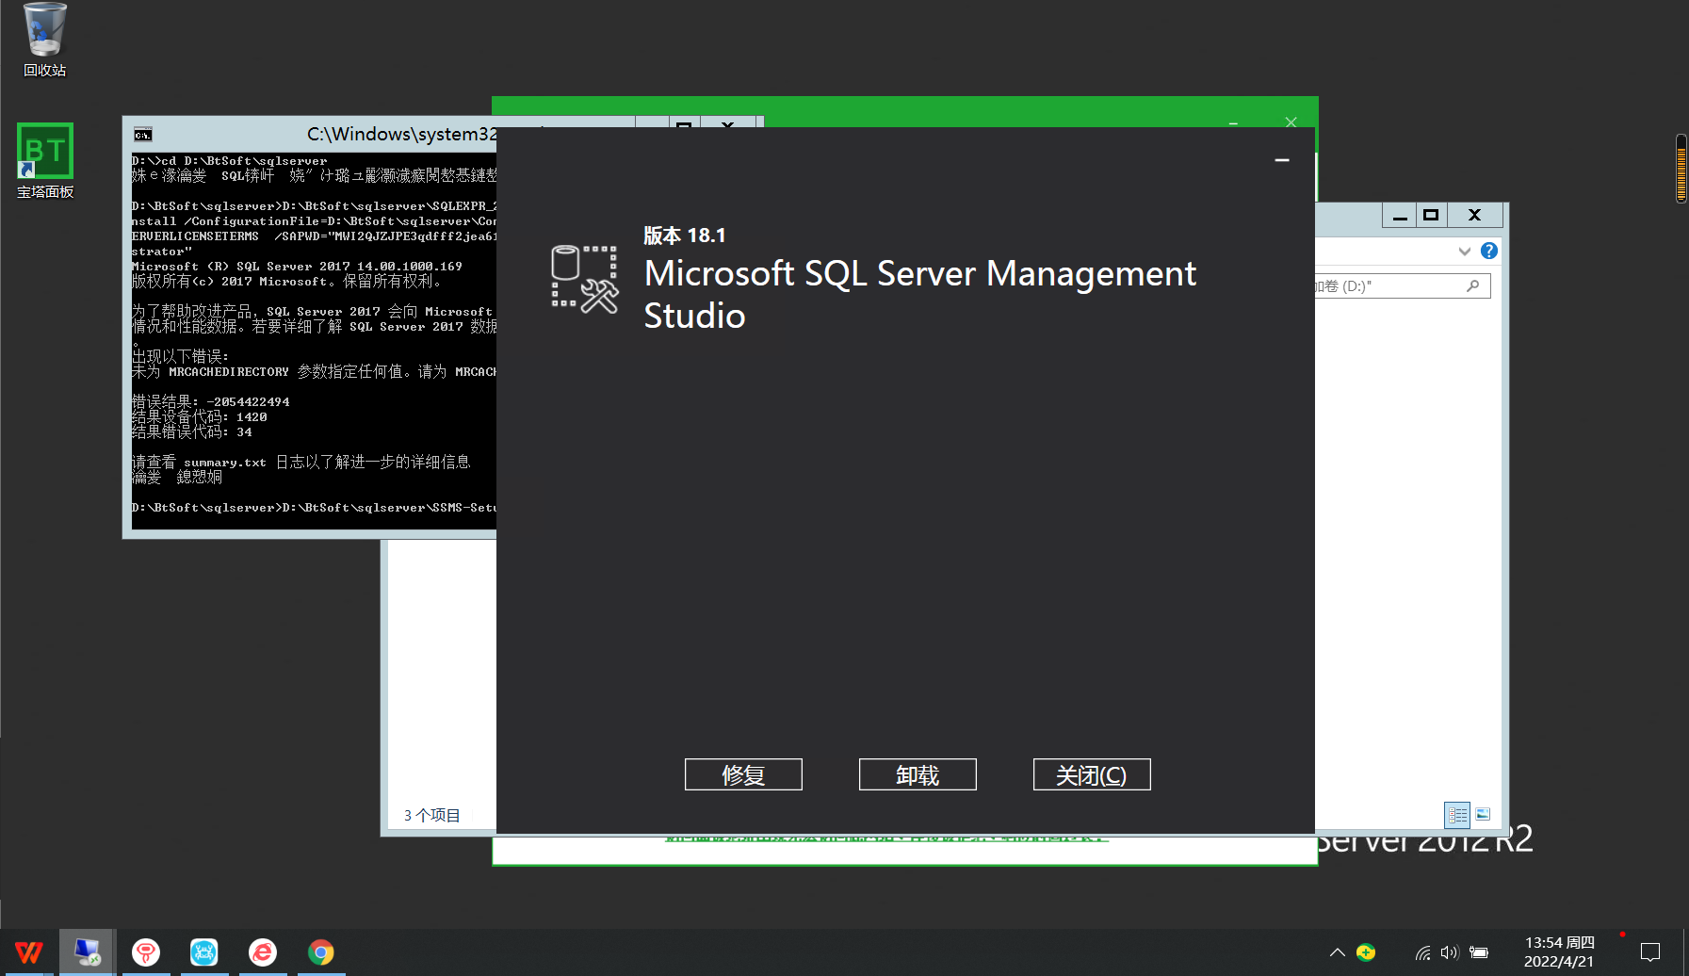Click the 3 个项目 status text in Explorer
This screenshot has height=976, width=1689.
pos(432,816)
